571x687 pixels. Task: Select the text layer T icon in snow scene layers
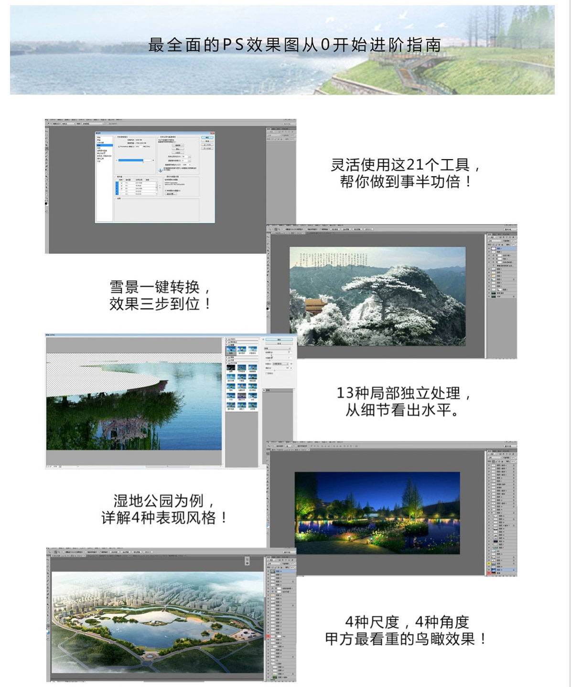[494, 266]
